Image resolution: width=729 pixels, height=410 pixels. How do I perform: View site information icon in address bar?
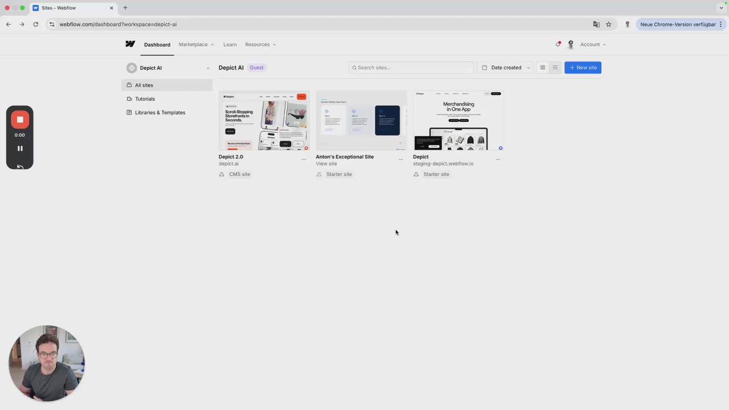(52, 24)
